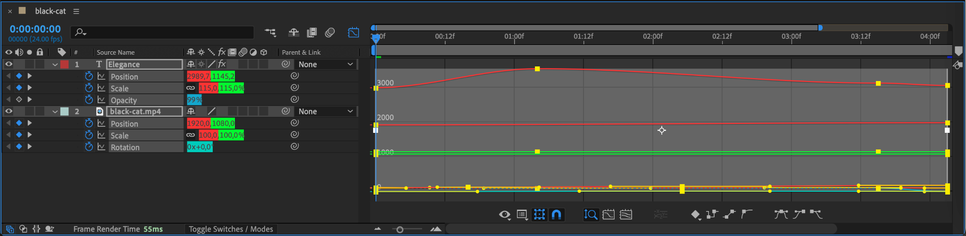Convert selected keyframes to Hold

pyautogui.click(x=712, y=214)
